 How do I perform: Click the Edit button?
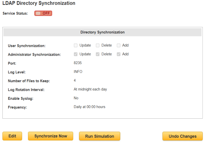coord(12,136)
